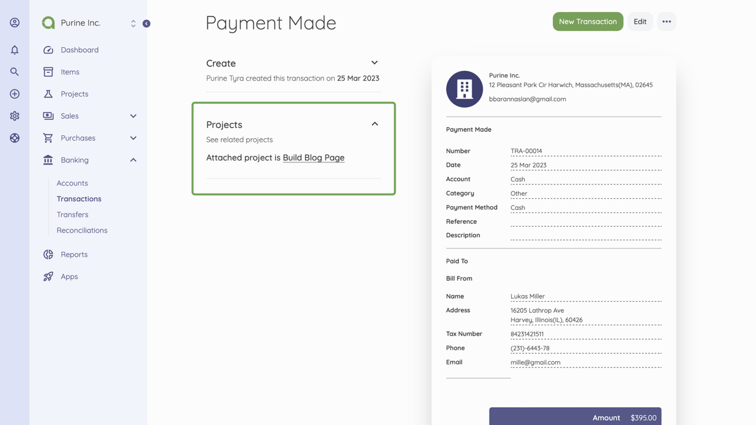Switch to the Transfers section
This screenshot has height=425, width=756.
(x=72, y=214)
